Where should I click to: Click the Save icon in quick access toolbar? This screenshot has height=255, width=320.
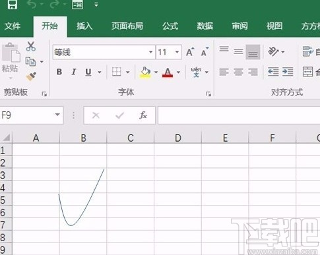tap(13, 5)
